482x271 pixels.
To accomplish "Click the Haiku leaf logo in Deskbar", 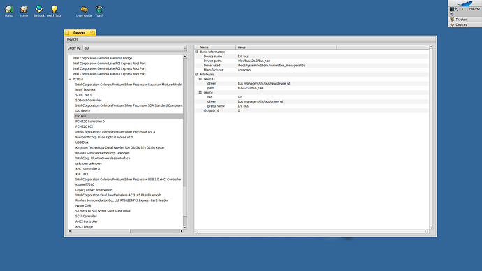I will [465, 3].
